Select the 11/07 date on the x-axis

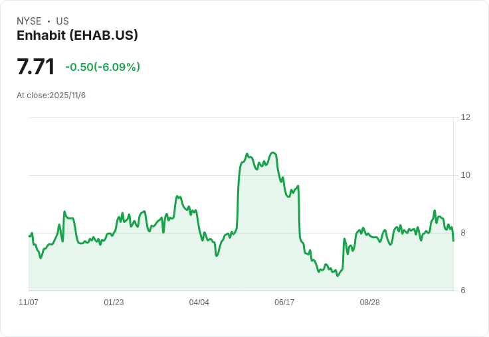click(29, 303)
